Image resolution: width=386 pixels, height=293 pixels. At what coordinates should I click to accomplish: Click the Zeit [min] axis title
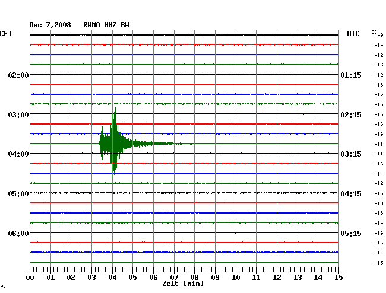pos(183,284)
